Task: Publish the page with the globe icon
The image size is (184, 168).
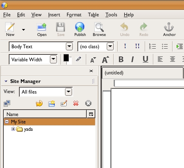Action: click(80, 29)
